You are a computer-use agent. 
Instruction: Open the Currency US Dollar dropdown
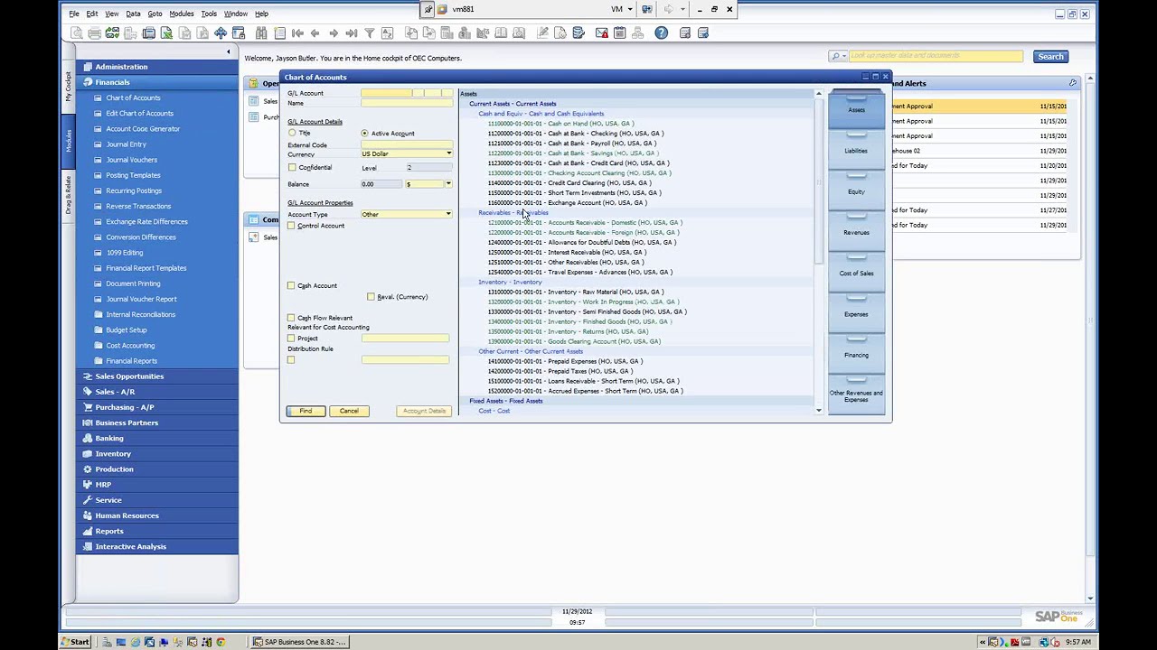(x=448, y=154)
